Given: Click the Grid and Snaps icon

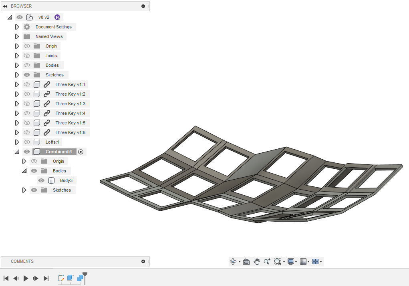Looking at the screenshot, I should pyautogui.click(x=303, y=261).
